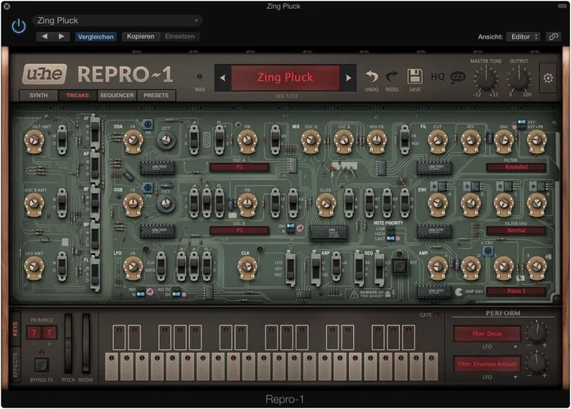The width and height of the screenshot is (571, 409).
Task: Open settings gear in Repro-1 header
Action: (x=548, y=79)
